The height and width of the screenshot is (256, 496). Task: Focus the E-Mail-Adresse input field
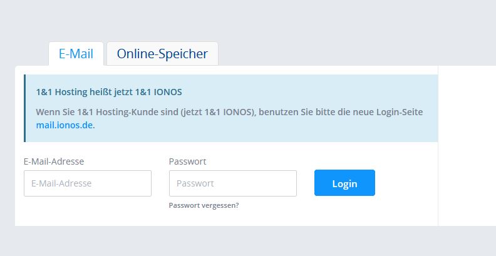coord(88,183)
